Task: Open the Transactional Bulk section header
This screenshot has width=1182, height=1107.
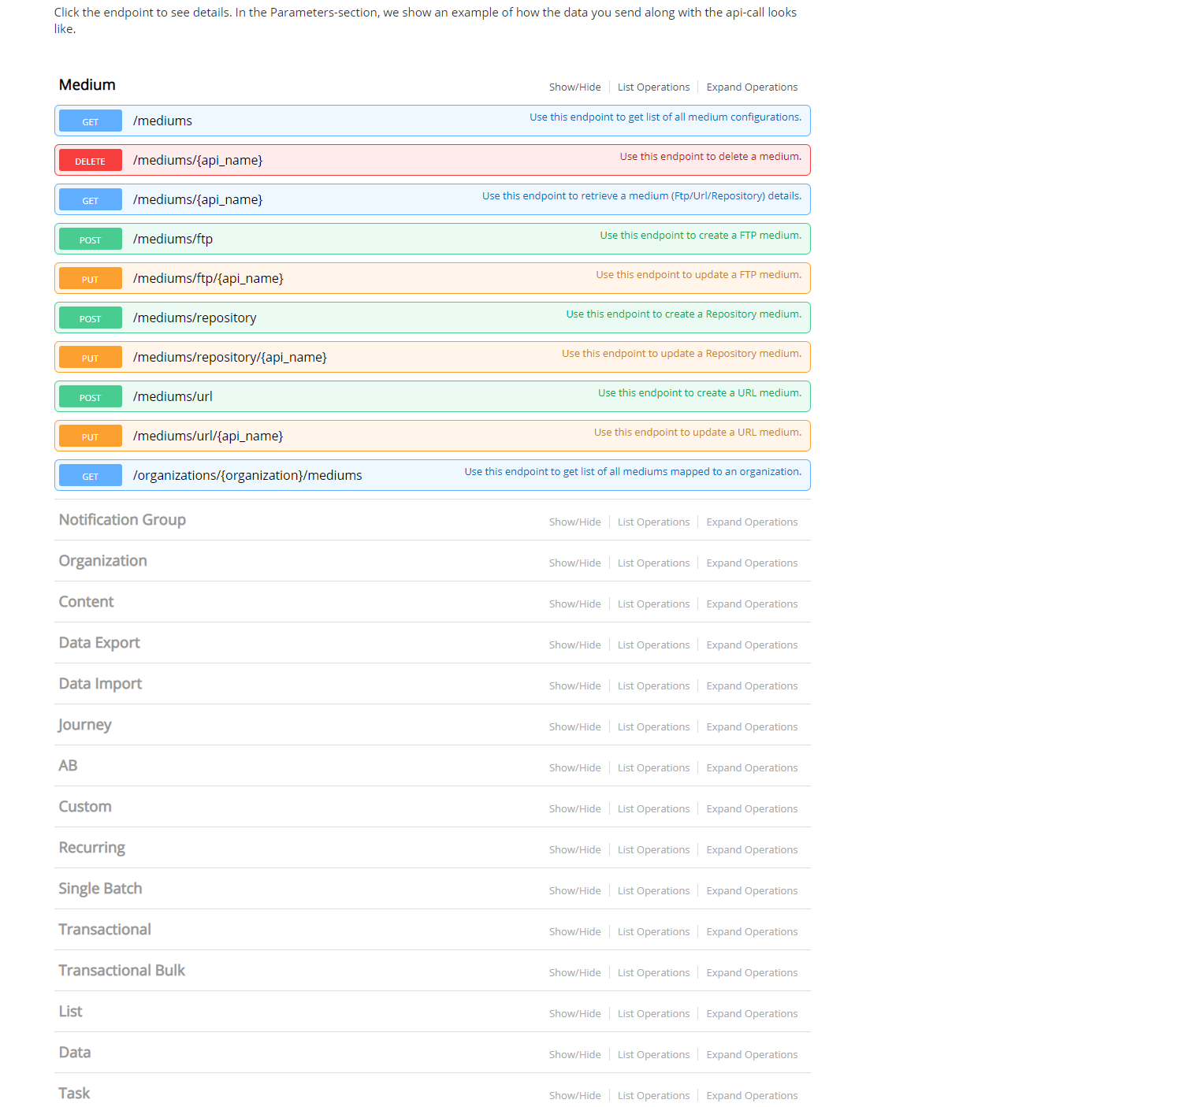Action: pos(121,971)
